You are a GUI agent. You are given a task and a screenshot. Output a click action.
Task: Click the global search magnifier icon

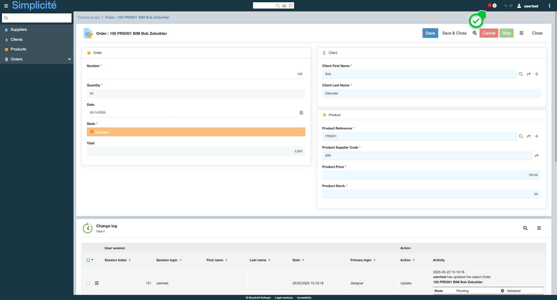278,5
